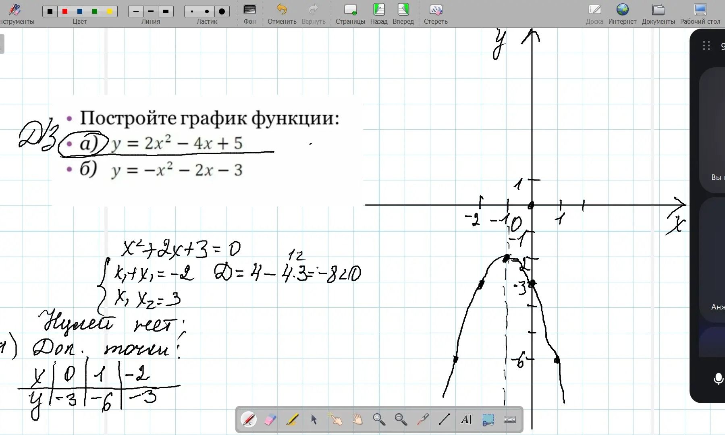Switch to Интернет mode

pos(622,14)
